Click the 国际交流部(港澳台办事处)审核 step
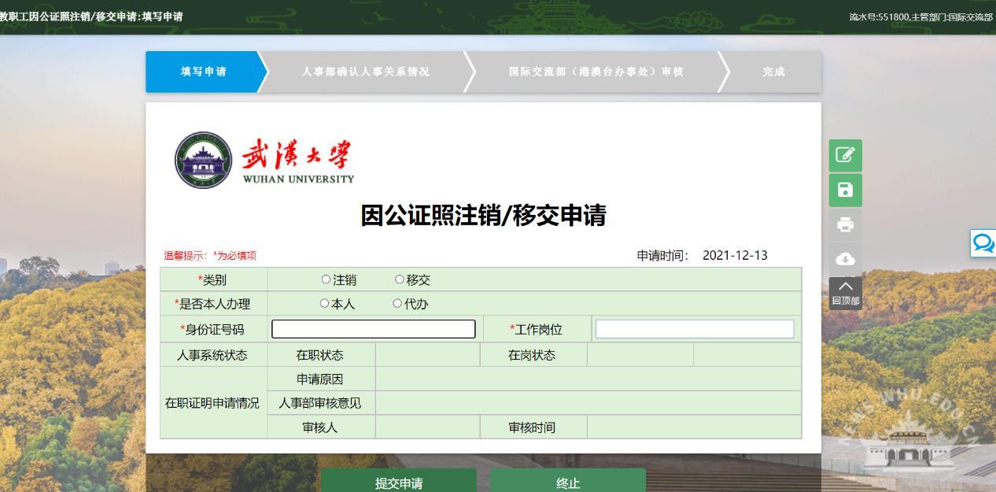 tap(596, 72)
